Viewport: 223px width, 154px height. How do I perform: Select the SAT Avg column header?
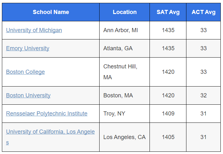[x=168, y=12]
